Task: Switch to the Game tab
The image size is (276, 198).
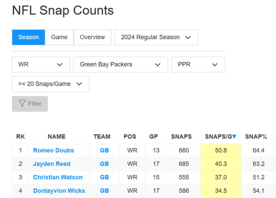Action: point(59,37)
